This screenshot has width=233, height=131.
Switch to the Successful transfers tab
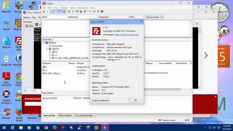coord(84,115)
